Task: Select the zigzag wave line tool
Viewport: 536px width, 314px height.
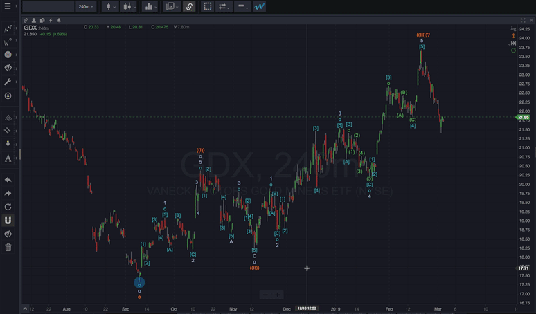Action: tap(8, 29)
